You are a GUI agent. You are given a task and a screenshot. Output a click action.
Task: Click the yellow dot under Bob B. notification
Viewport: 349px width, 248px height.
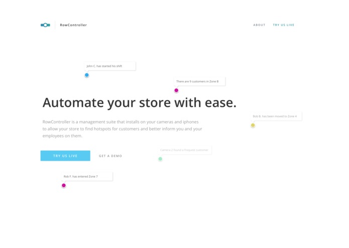click(253, 125)
